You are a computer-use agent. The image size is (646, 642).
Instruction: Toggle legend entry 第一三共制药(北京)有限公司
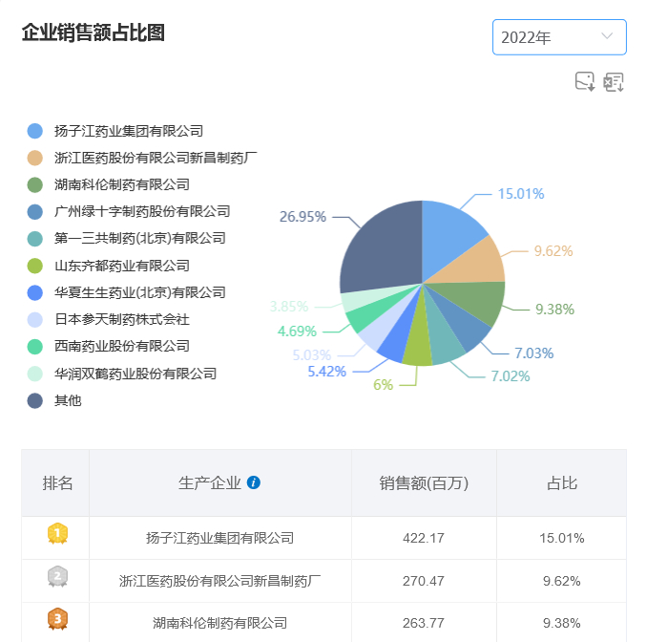127,239
